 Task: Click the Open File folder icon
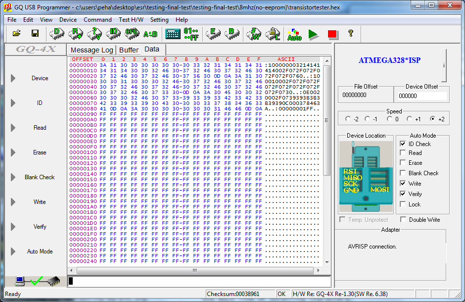[x=16, y=34]
